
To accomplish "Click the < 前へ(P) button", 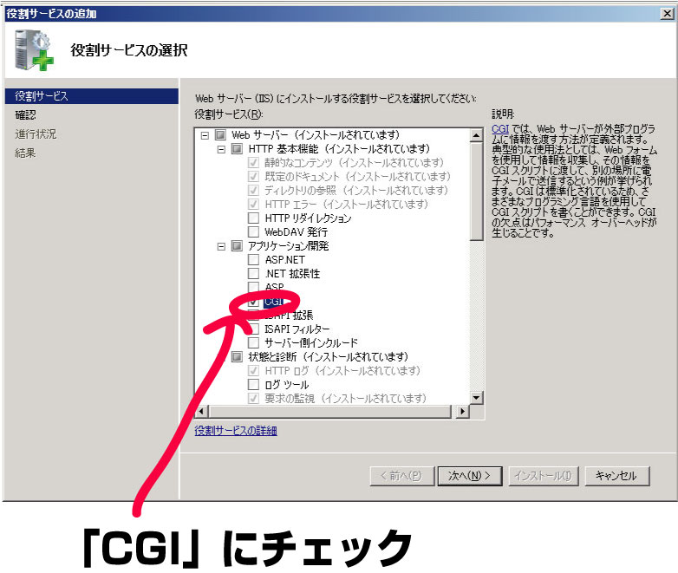I will click(x=402, y=476).
